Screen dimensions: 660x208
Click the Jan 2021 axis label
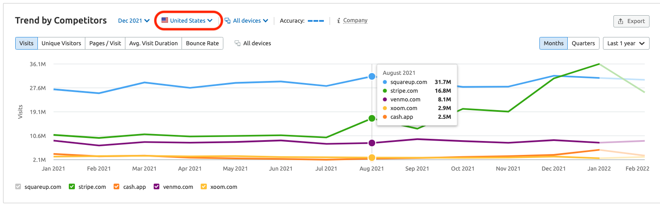[x=54, y=168]
